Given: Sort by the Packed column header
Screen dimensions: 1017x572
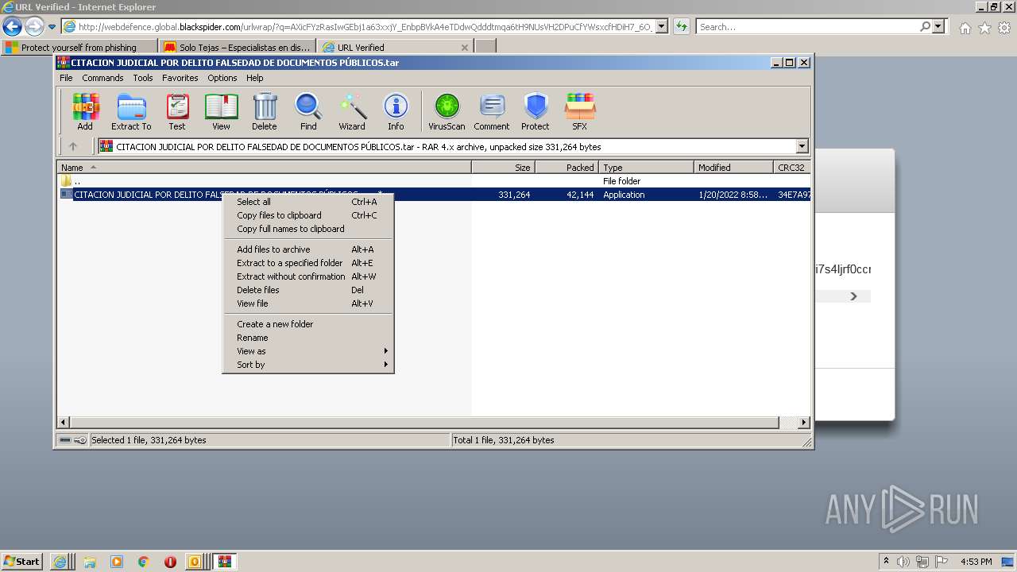Looking at the screenshot, I should [567, 168].
